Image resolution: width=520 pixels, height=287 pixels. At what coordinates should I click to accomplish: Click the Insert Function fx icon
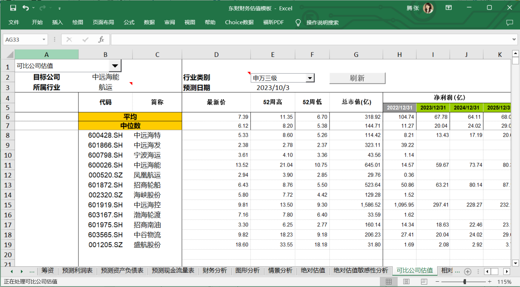tap(101, 39)
